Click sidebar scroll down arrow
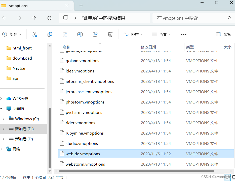The image size is (235, 181). click(x=50, y=171)
